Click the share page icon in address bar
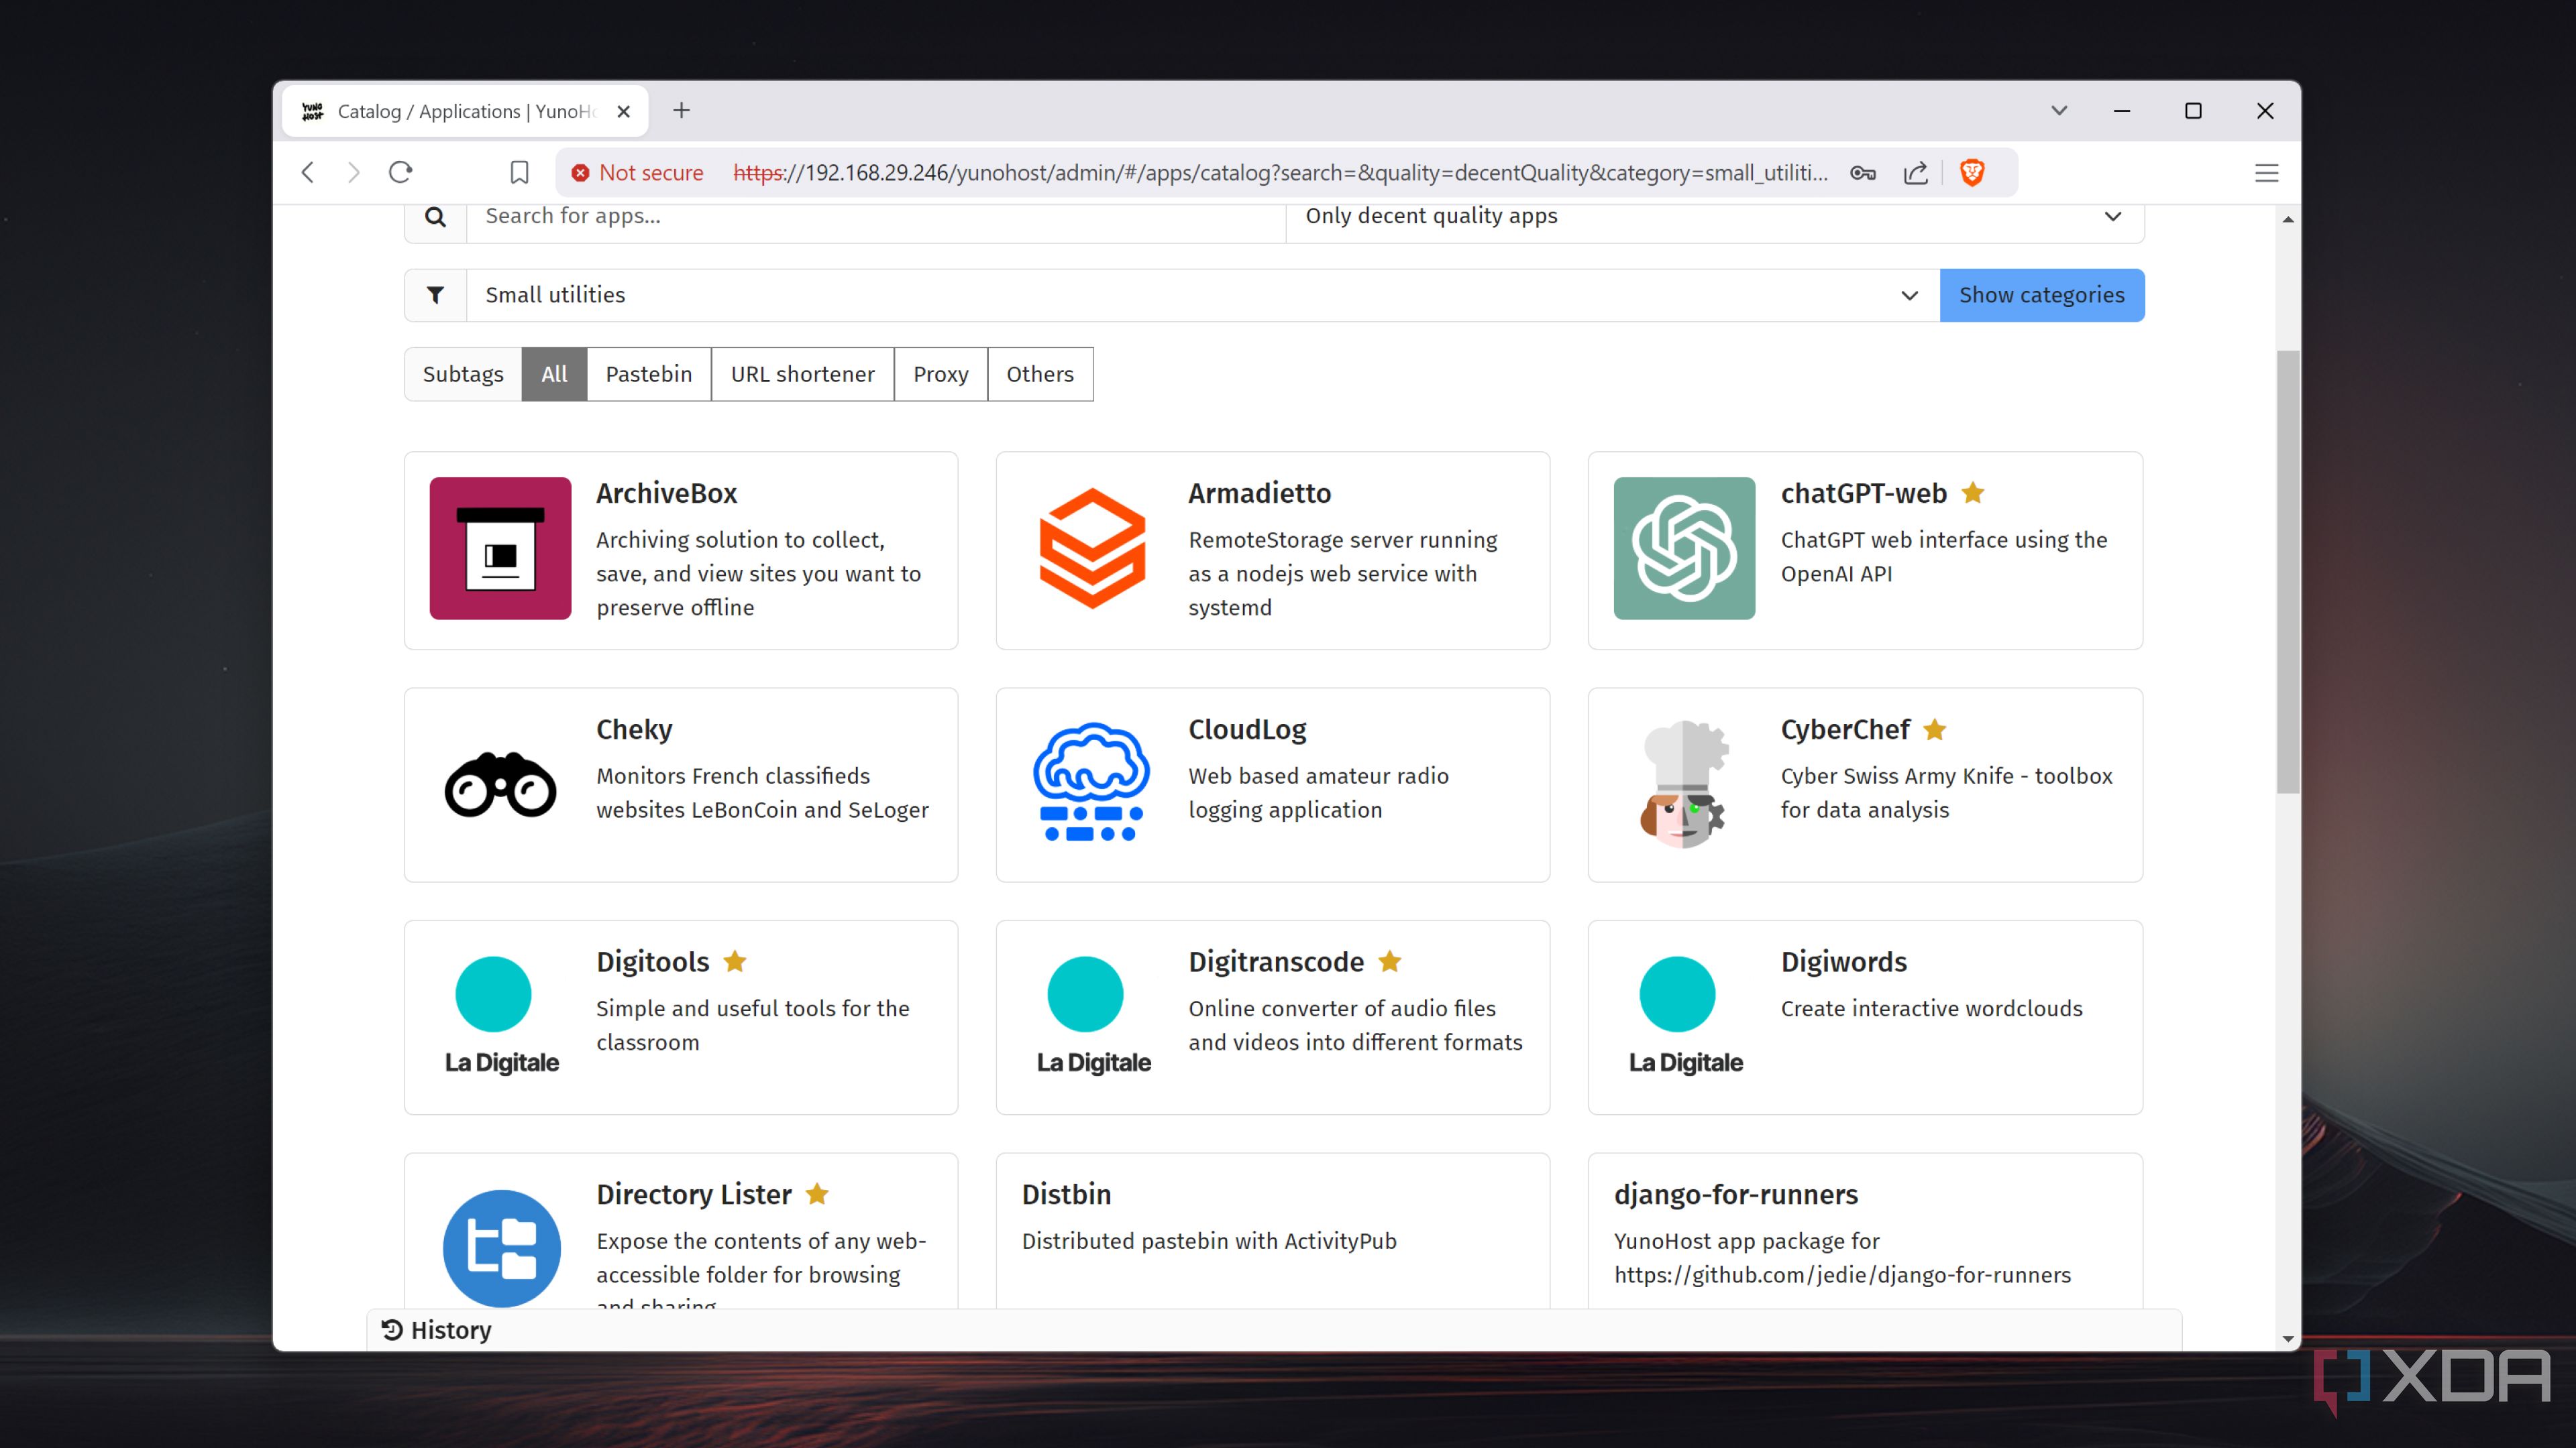Image resolution: width=2576 pixels, height=1448 pixels. (x=1915, y=173)
